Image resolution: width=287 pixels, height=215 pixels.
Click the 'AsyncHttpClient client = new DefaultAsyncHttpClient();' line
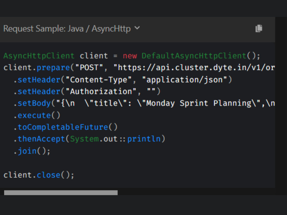click(x=132, y=56)
